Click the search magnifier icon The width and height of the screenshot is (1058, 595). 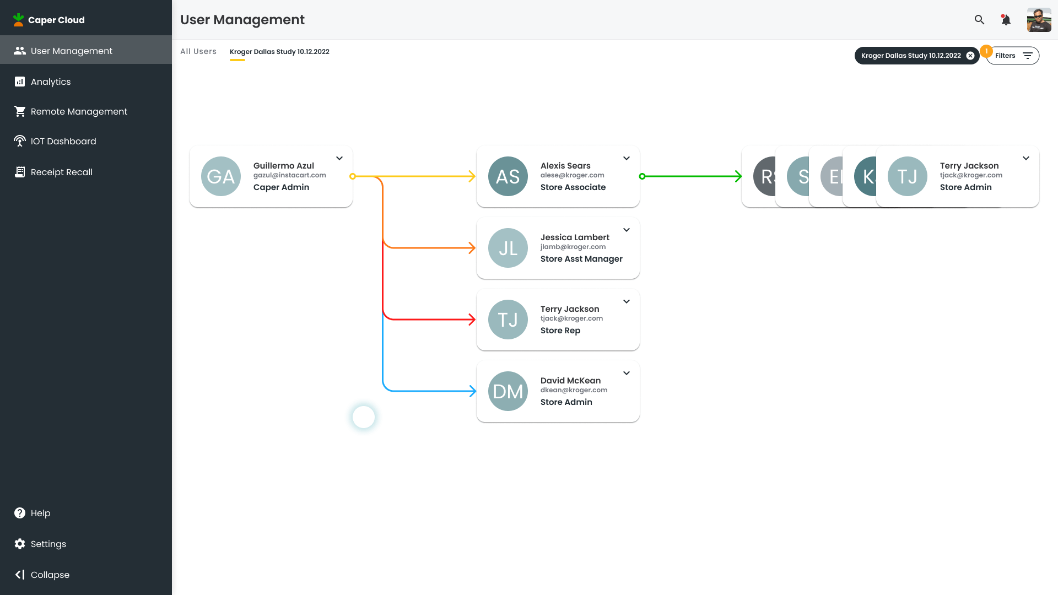979,20
